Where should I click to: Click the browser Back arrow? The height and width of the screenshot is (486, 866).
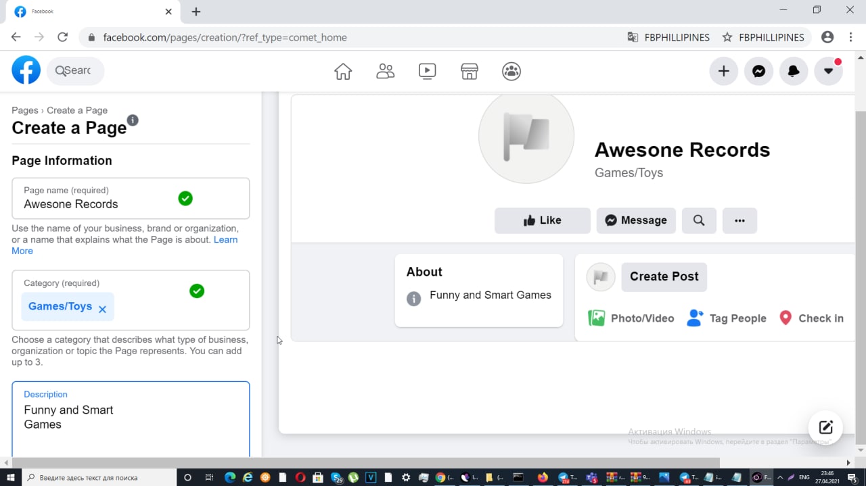click(16, 37)
